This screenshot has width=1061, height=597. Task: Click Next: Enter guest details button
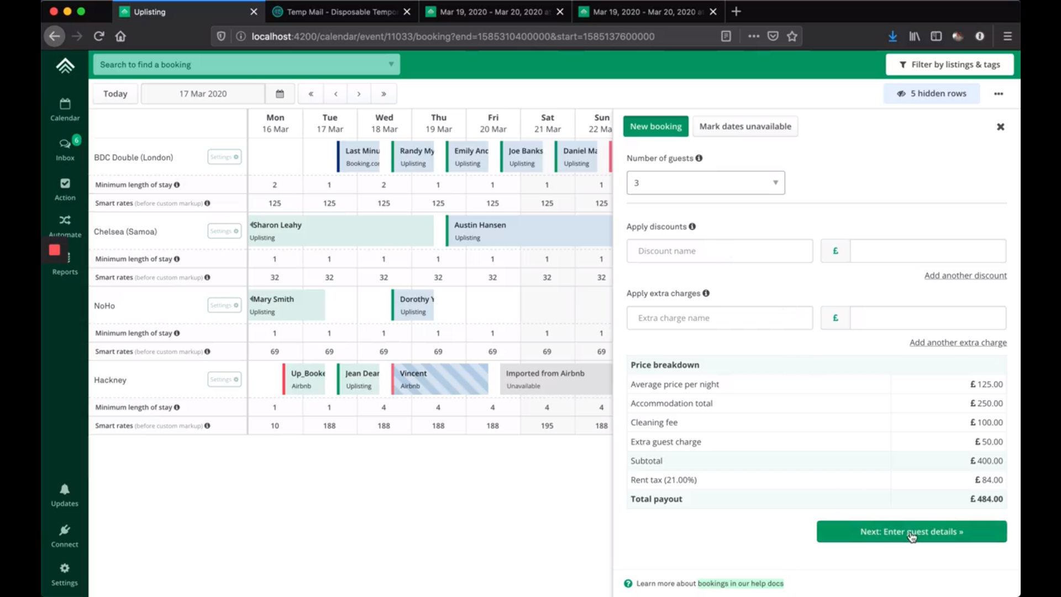(911, 531)
